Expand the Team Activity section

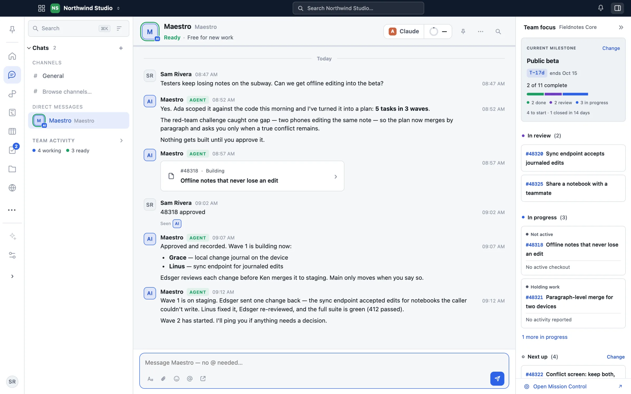click(x=121, y=141)
